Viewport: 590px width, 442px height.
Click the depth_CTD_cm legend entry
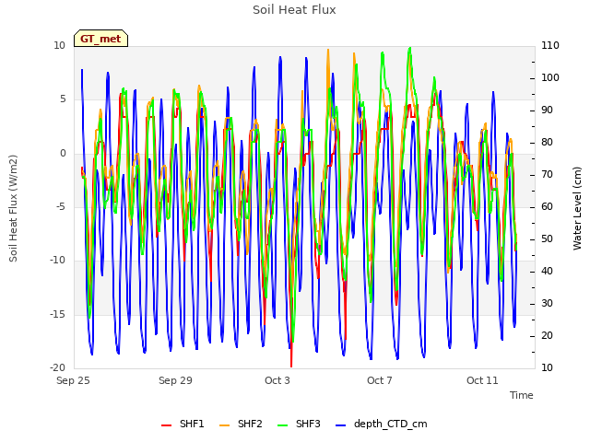381,424
